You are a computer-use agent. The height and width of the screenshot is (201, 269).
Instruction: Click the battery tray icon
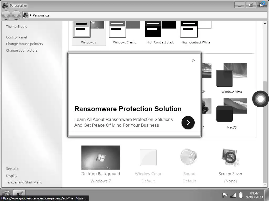(x=241, y=195)
